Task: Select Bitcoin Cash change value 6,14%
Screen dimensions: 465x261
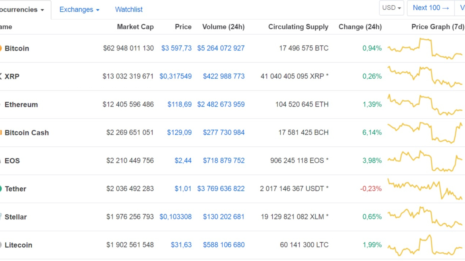Action: coord(372,133)
